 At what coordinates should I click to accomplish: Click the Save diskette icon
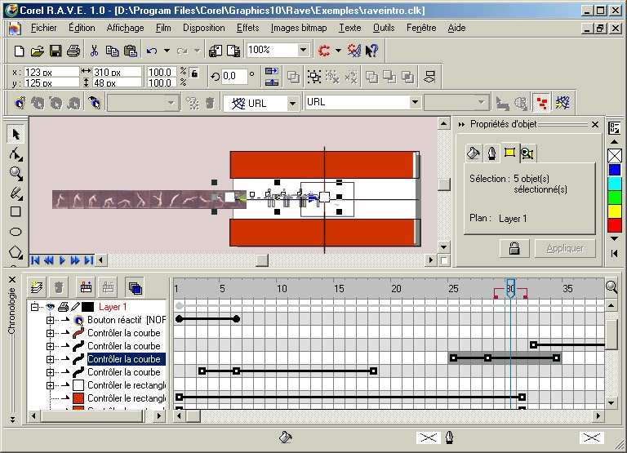(56, 51)
